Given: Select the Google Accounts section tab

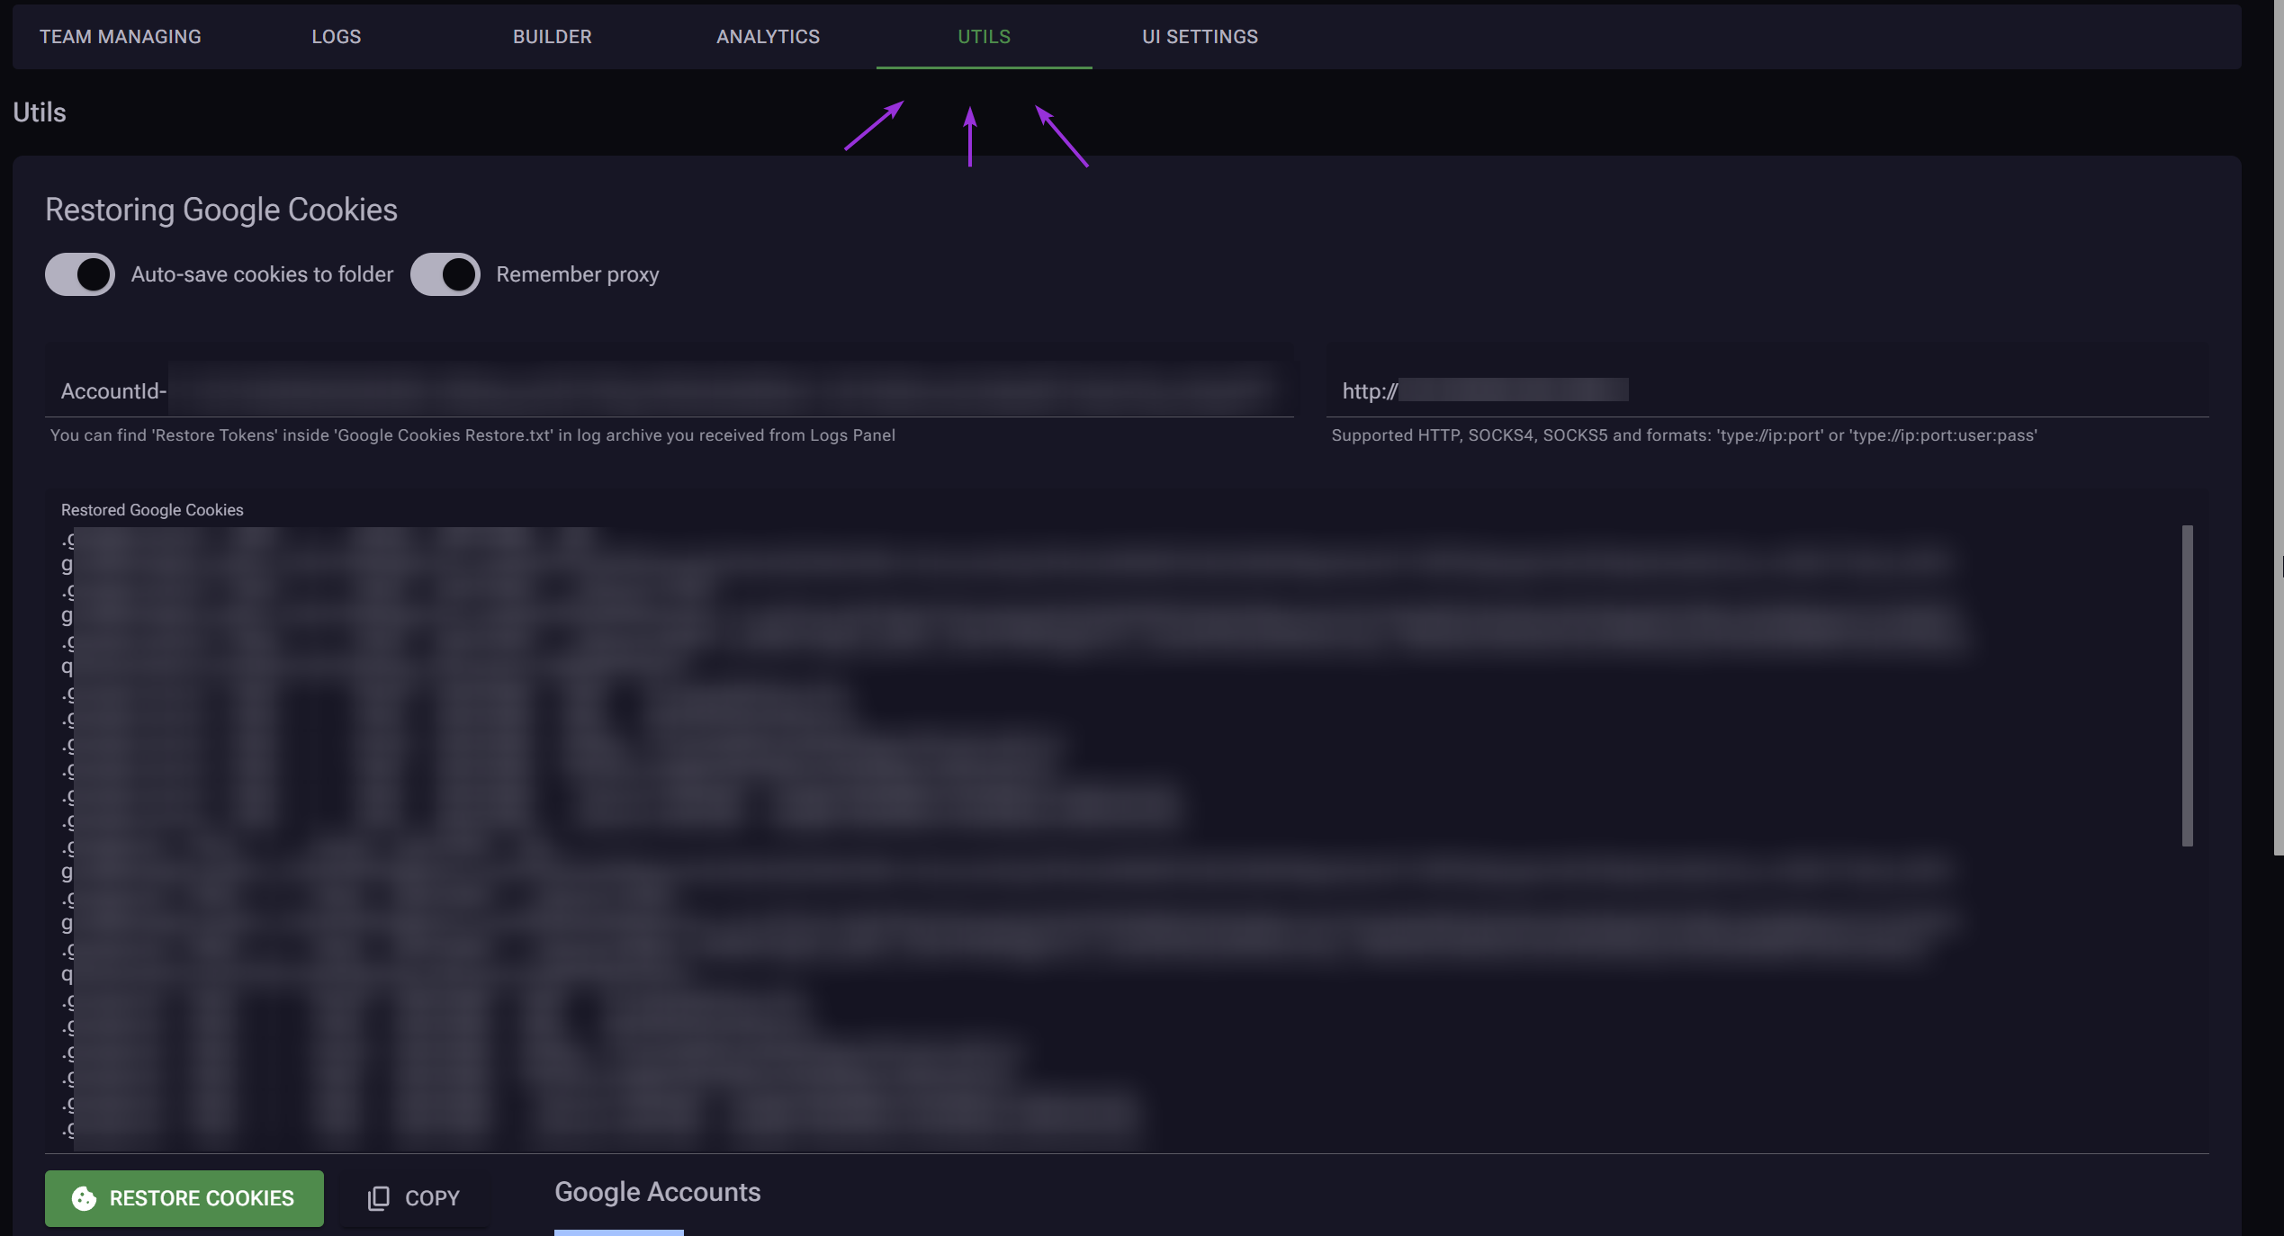Looking at the screenshot, I should coord(657,1192).
